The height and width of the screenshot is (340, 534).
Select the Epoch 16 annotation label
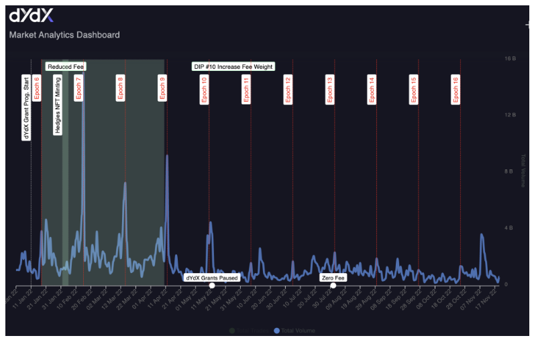pos(456,90)
